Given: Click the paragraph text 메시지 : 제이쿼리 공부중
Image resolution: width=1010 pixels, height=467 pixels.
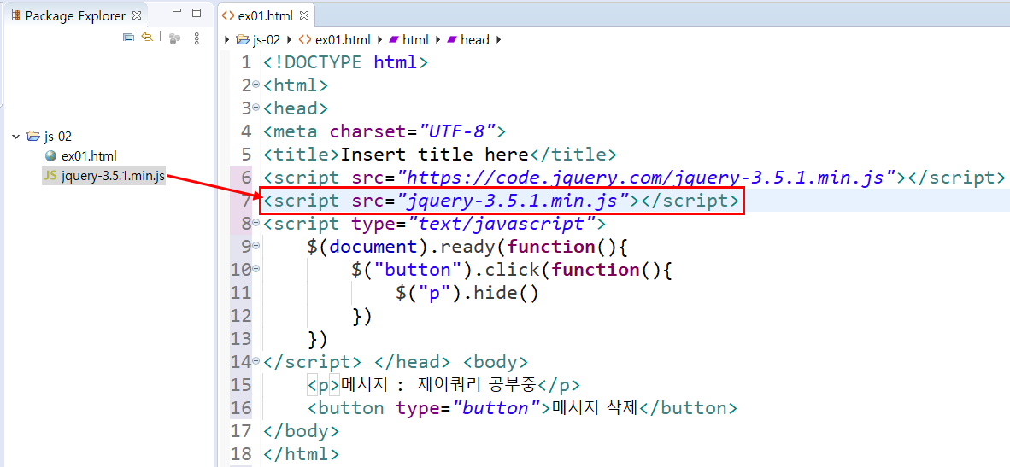Looking at the screenshot, I should (439, 385).
